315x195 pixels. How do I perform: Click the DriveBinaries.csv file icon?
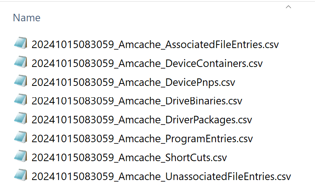[20, 100]
